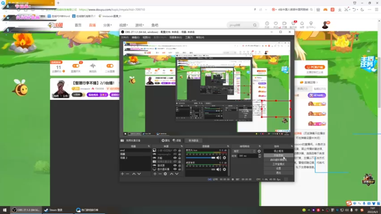
Task: Pop out the sources dock panel icon
Action: point(182,146)
